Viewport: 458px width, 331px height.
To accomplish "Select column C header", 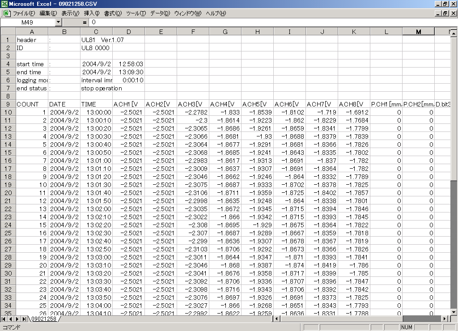I will [97, 32].
